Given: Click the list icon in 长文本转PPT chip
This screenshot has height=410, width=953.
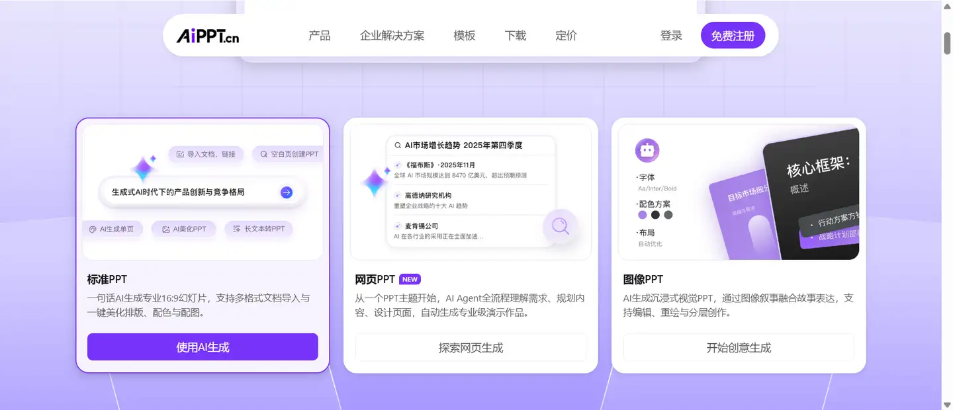Looking at the screenshot, I should click(x=236, y=229).
